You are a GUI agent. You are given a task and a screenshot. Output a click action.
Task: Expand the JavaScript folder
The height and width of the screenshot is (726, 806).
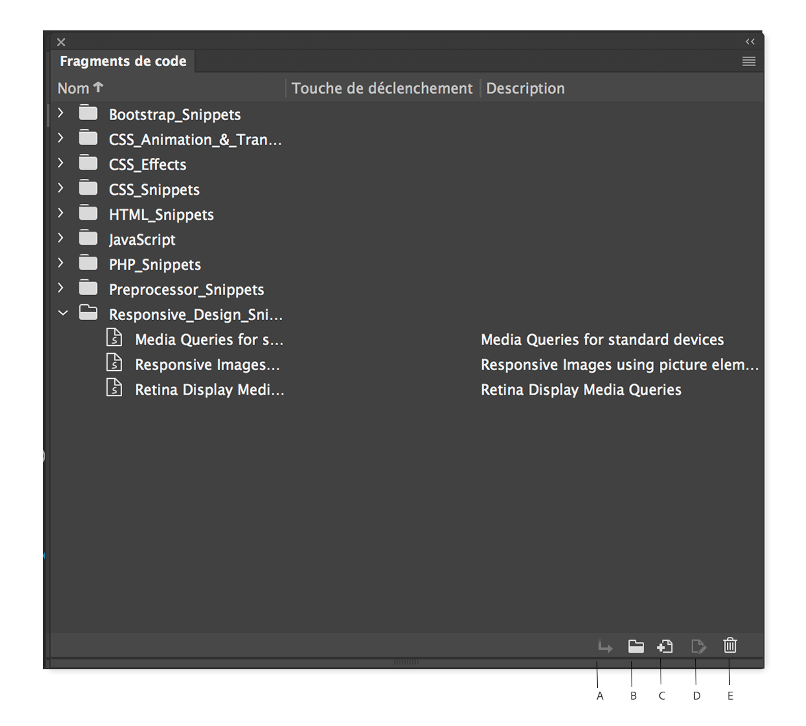pyautogui.click(x=61, y=238)
